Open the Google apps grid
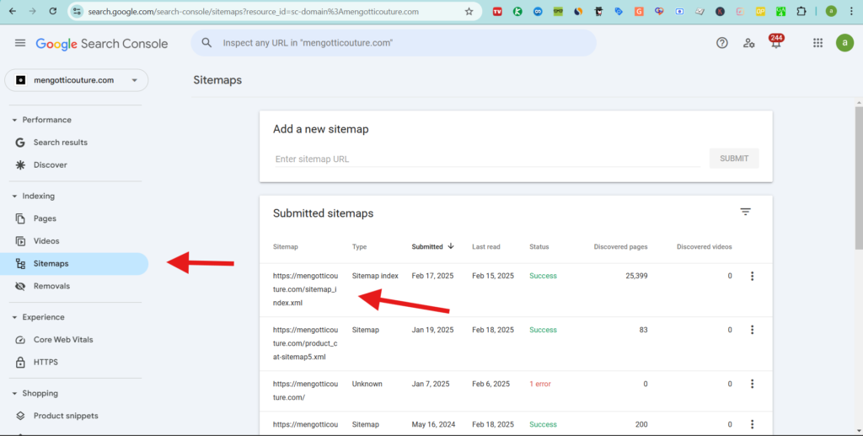Viewport: 863px width, 436px height. point(817,43)
